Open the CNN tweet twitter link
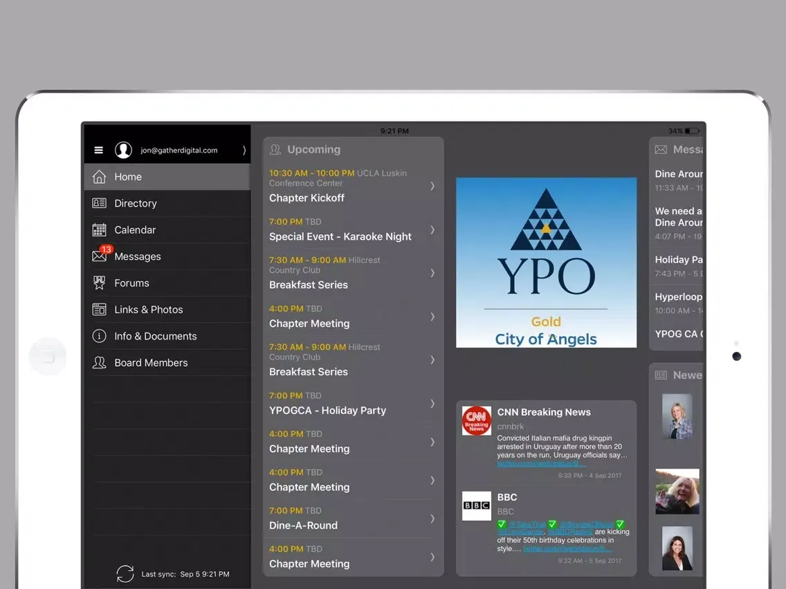 pyautogui.click(x=540, y=464)
